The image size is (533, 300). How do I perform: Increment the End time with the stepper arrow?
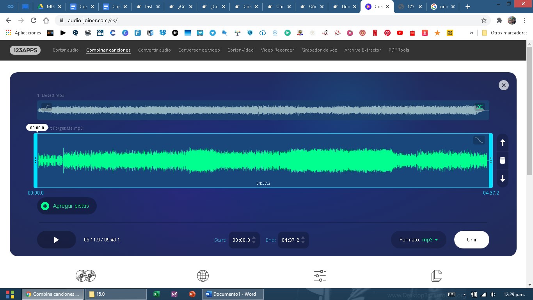coord(303,237)
